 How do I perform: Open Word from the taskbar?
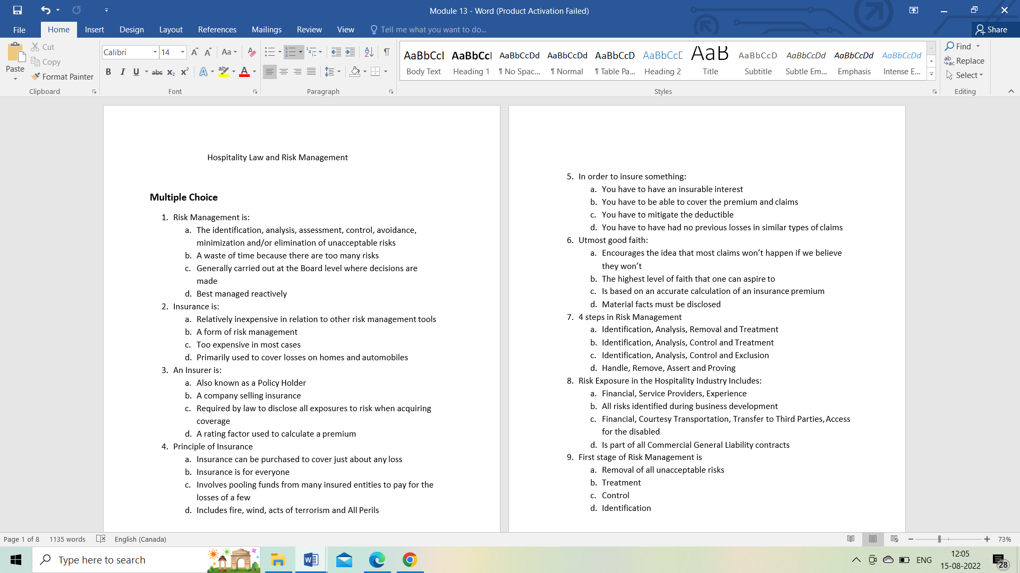tap(310, 560)
